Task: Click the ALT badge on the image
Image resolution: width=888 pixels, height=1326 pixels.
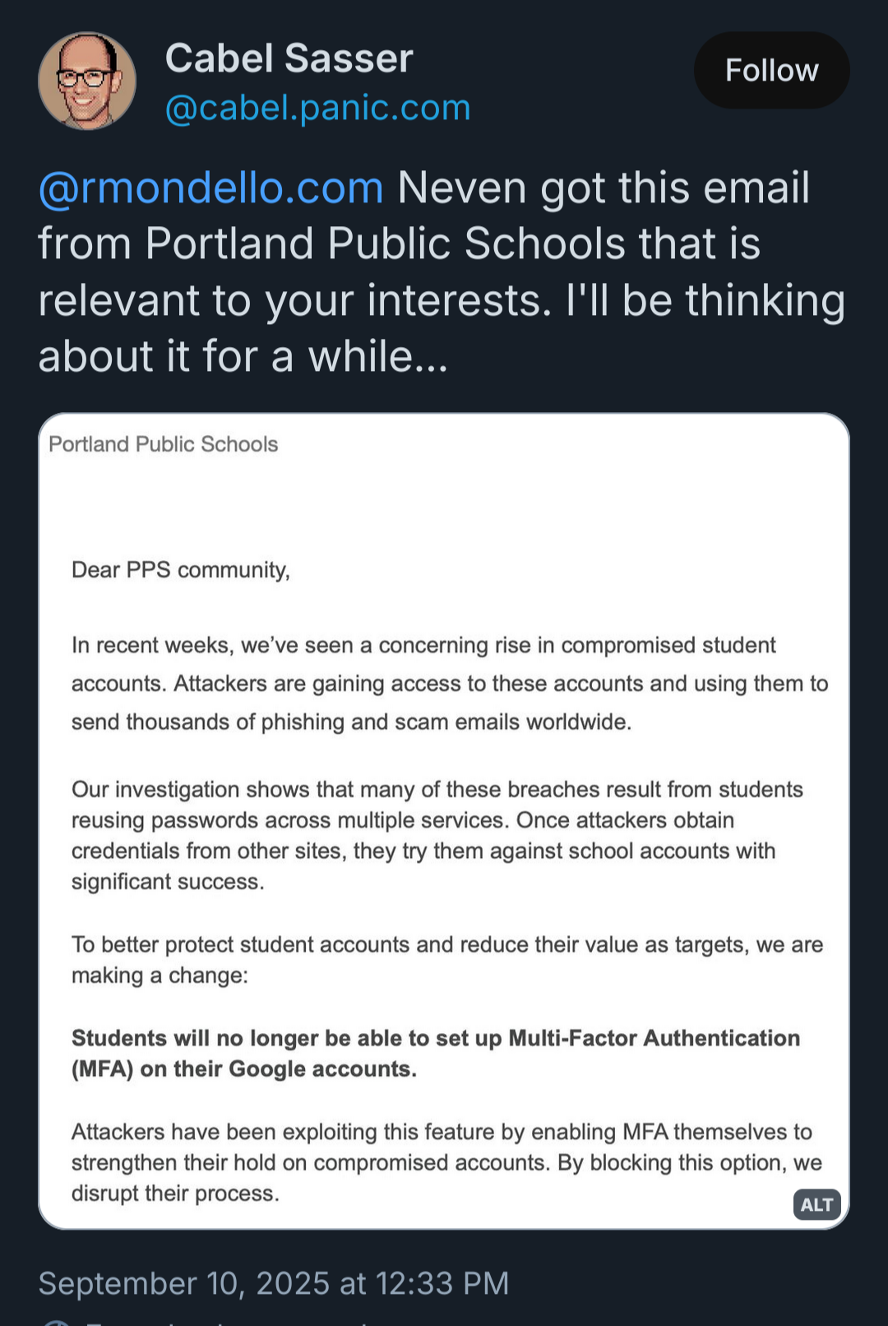Action: coord(816,1204)
